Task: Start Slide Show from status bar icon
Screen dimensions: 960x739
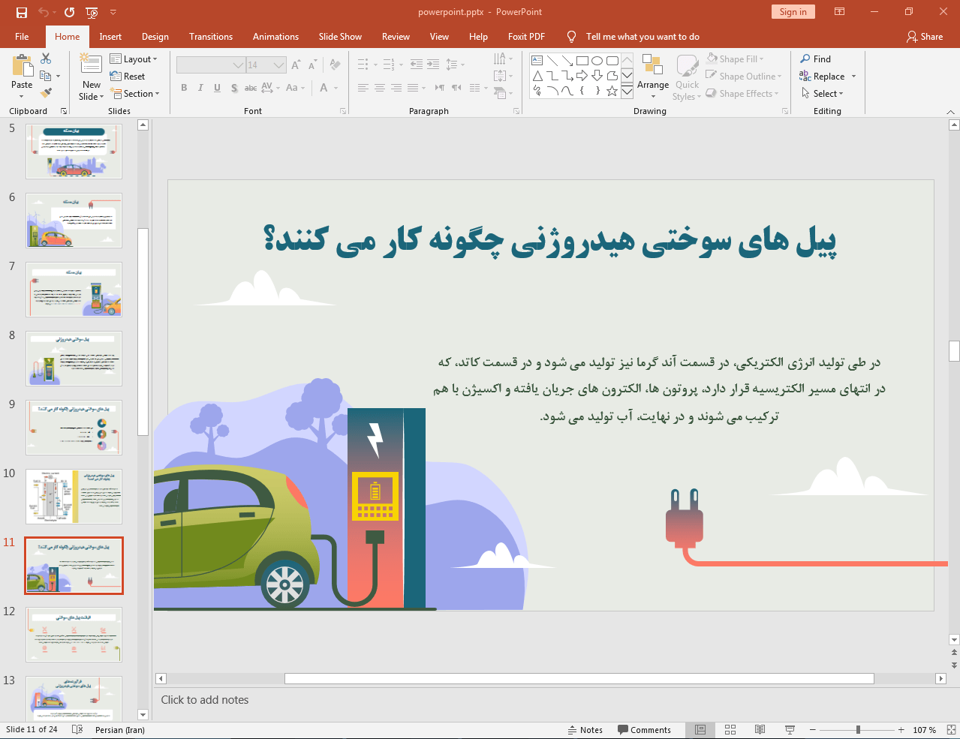Action: (790, 729)
